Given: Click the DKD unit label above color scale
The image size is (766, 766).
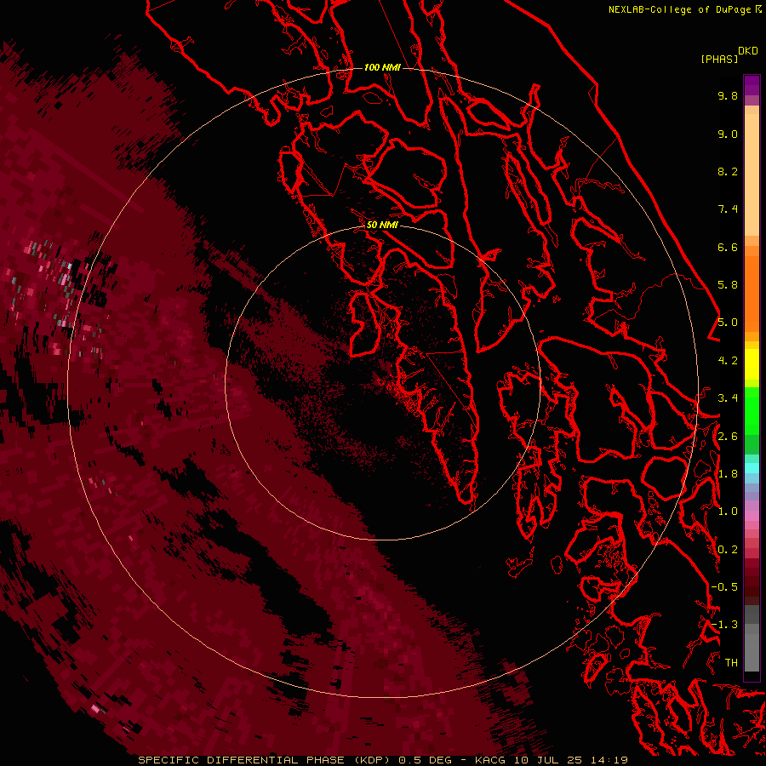Looking at the screenshot, I should click(x=748, y=51).
